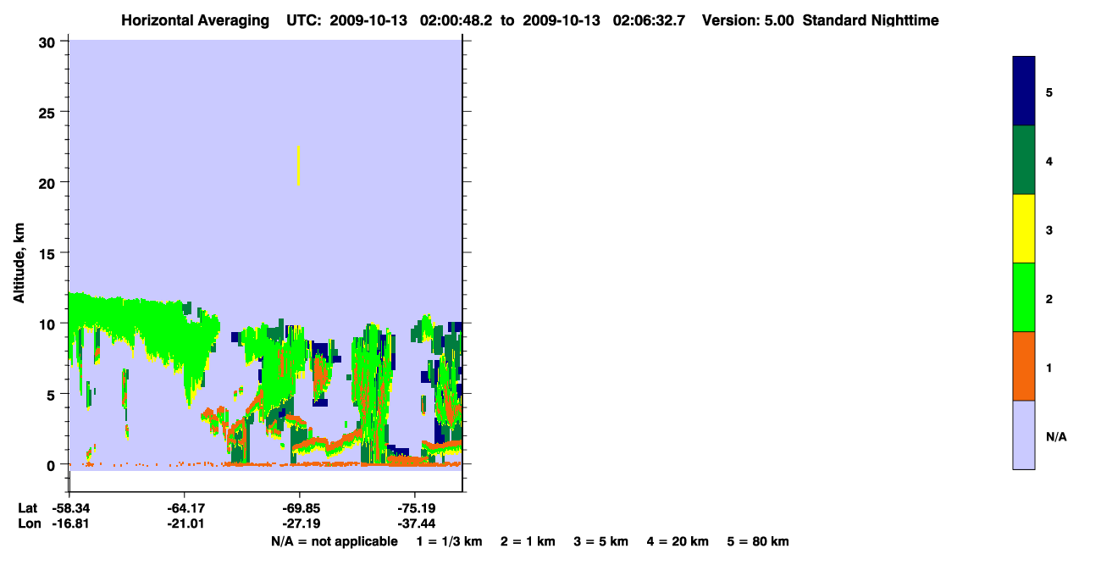Click the 'Version: 5.00' text
Viewport: 1101px width, 565px height.
(748, 20)
